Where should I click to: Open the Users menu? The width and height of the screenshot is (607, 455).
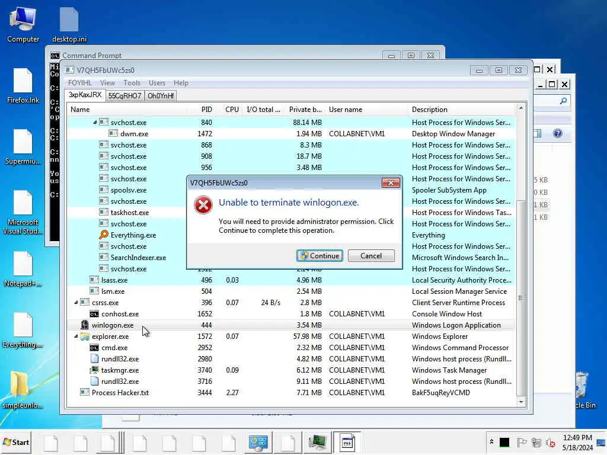click(156, 83)
